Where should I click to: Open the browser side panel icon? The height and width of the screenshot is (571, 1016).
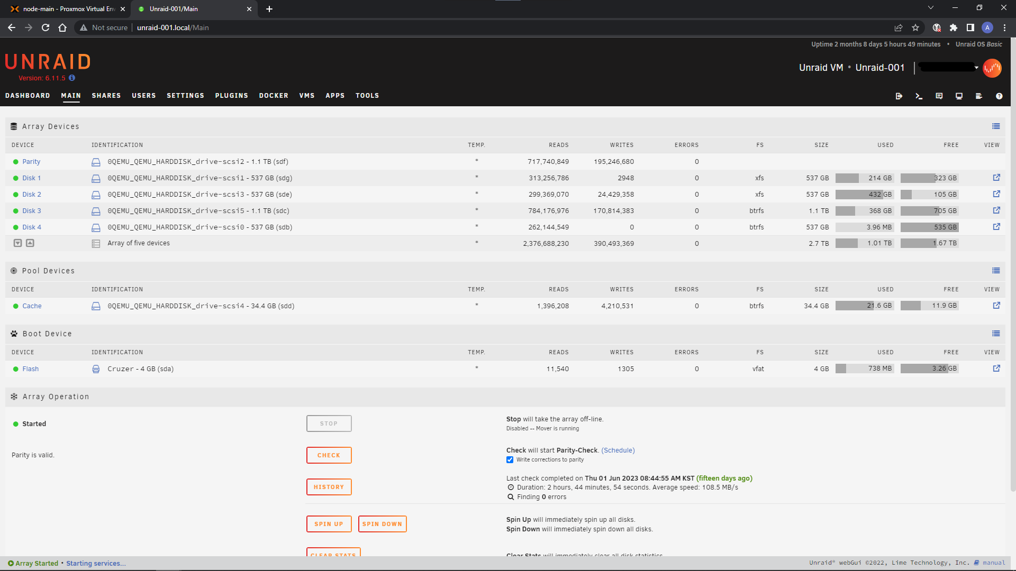coord(970,27)
